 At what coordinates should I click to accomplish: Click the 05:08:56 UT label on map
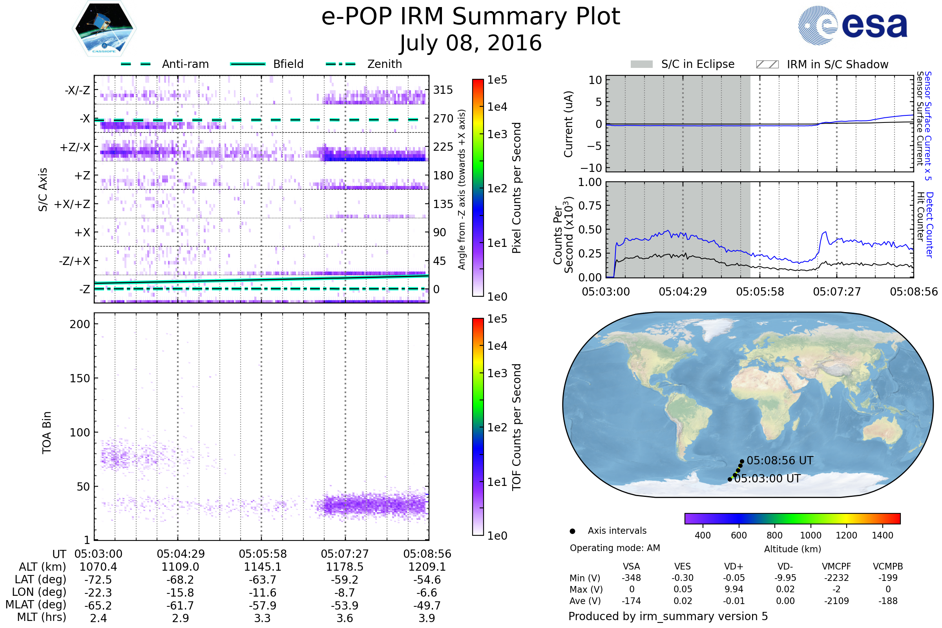pyautogui.click(x=780, y=460)
